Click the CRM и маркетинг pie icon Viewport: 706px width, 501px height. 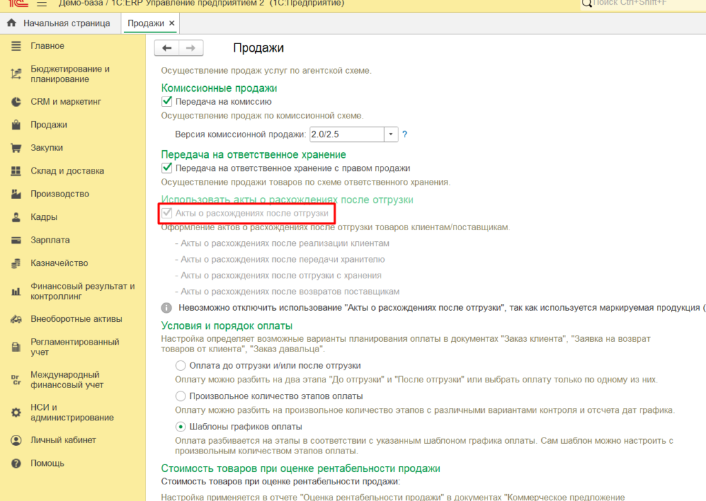click(x=17, y=102)
